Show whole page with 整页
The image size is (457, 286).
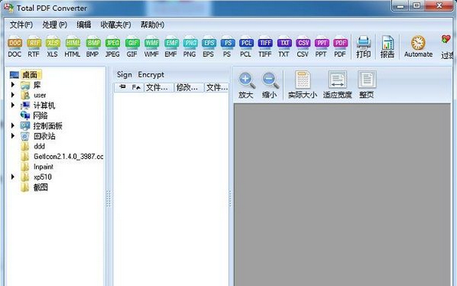tap(367, 85)
